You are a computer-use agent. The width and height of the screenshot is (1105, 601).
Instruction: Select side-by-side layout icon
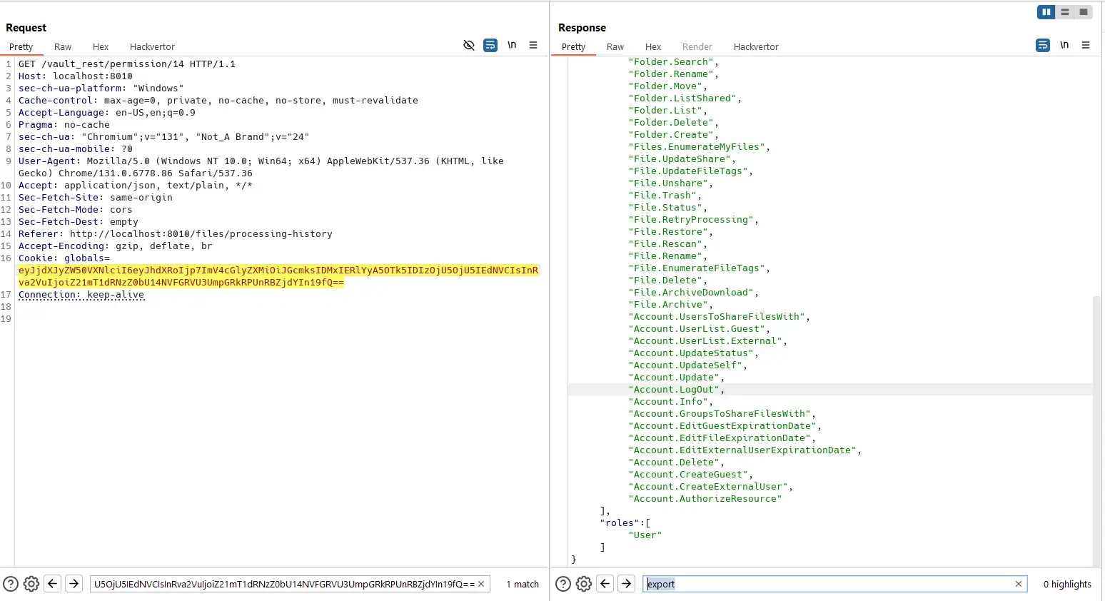(1046, 12)
